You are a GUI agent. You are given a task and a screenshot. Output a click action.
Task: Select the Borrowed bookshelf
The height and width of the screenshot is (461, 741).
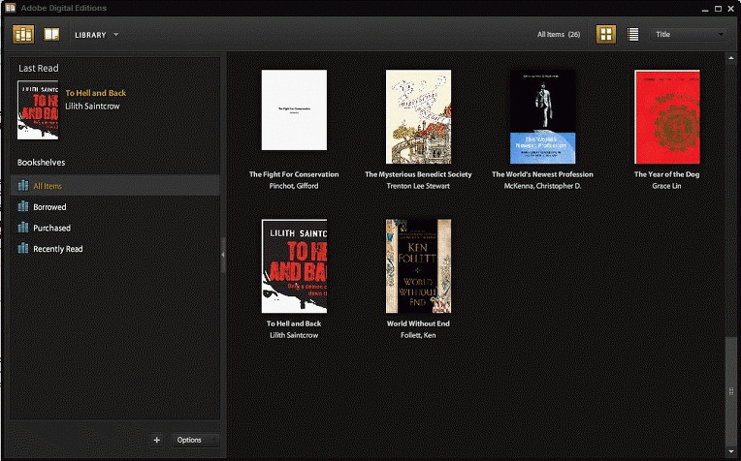114,206
